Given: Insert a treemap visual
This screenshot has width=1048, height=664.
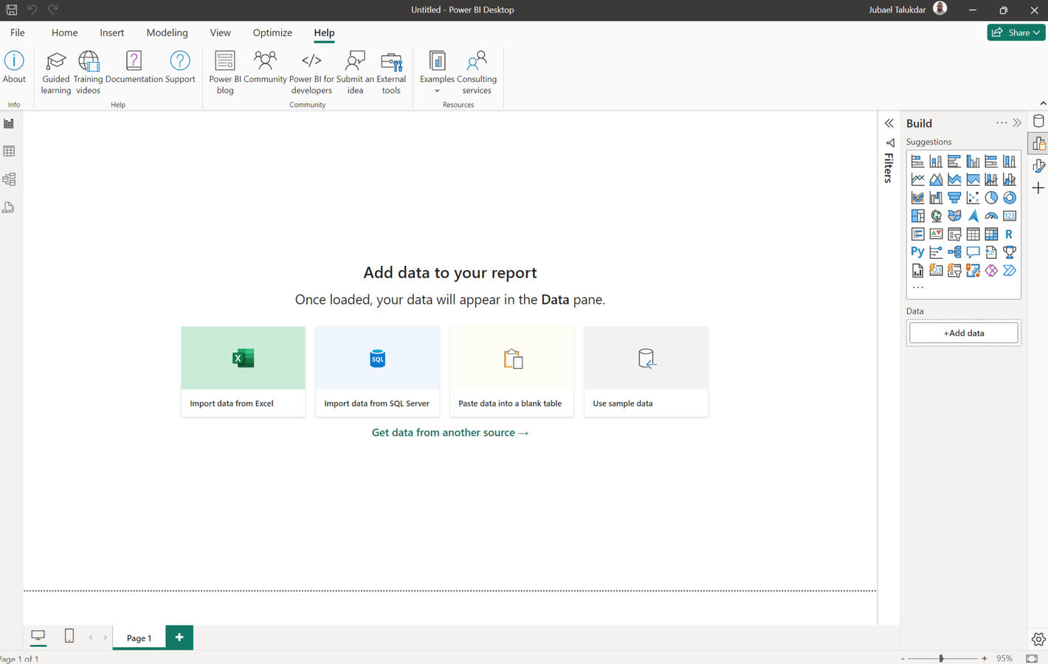Looking at the screenshot, I should pyautogui.click(x=917, y=215).
